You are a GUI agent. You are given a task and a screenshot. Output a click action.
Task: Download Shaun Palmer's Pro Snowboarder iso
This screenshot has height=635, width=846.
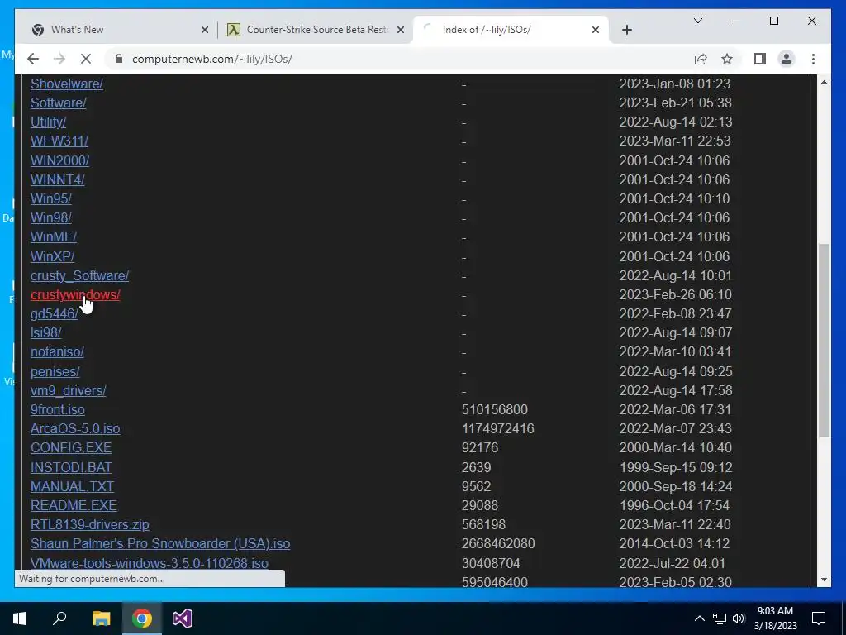pyautogui.click(x=160, y=544)
